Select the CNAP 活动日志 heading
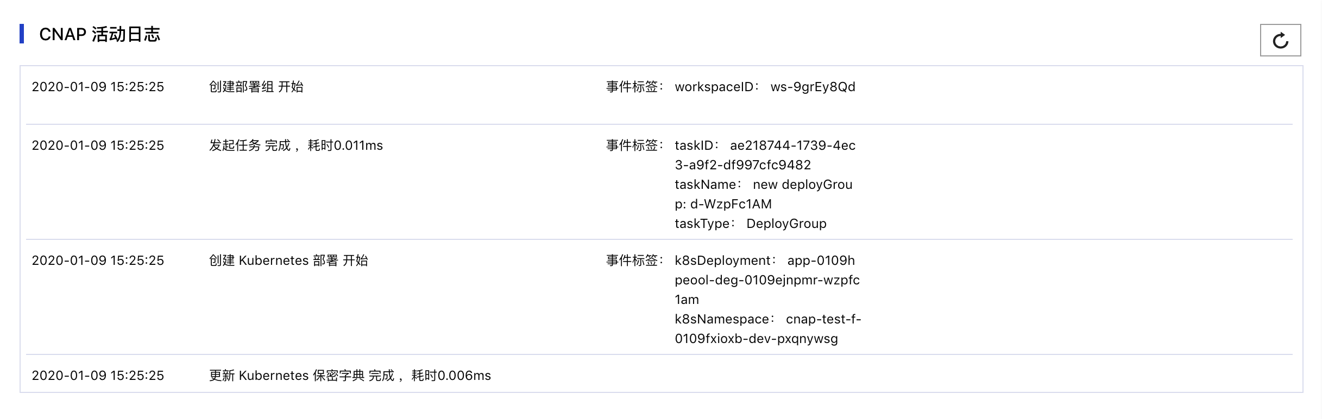 pos(100,34)
